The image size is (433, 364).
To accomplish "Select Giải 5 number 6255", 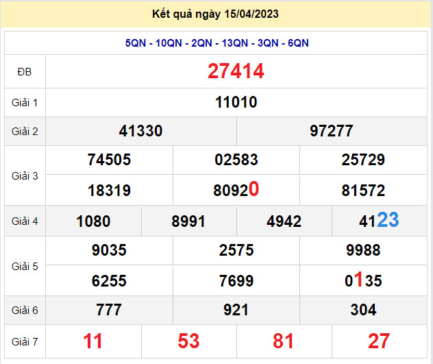I will click(x=109, y=281).
